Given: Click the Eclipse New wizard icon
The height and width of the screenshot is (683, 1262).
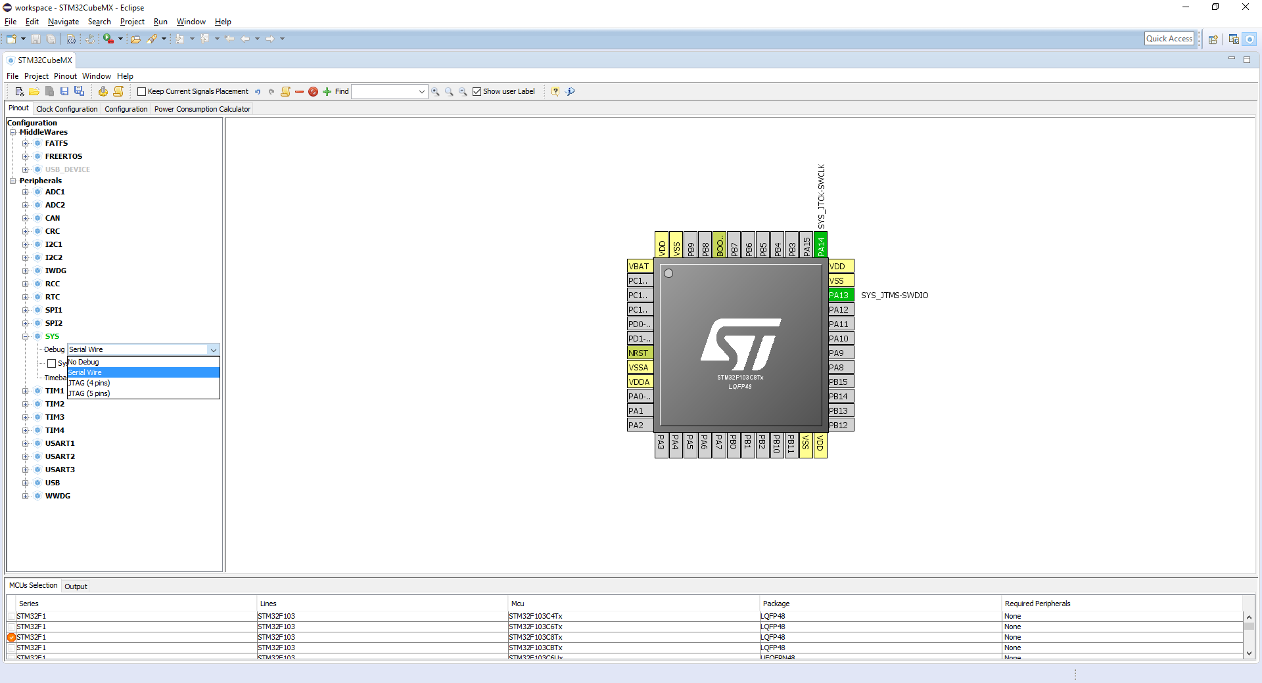Looking at the screenshot, I should [x=11, y=39].
